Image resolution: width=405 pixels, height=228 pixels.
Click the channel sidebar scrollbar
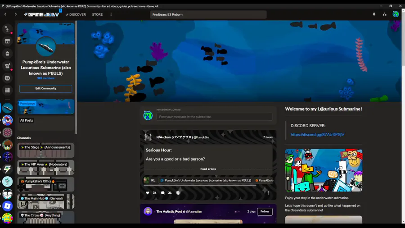[76, 78]
